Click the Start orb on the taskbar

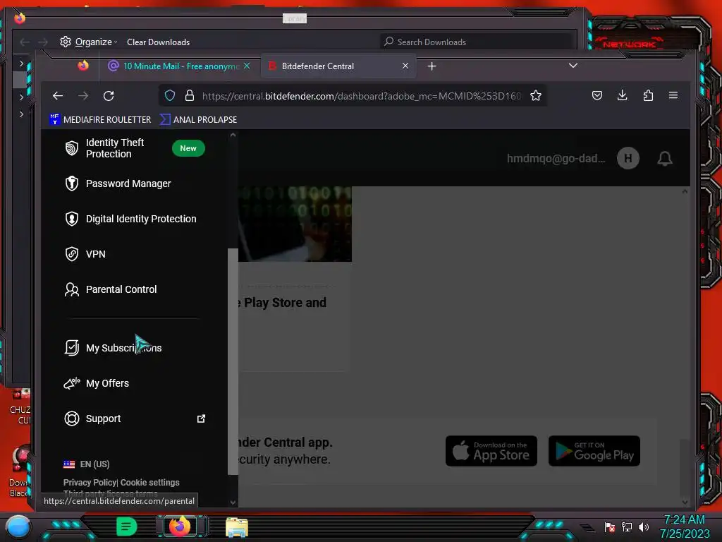(x=18, y=526)
